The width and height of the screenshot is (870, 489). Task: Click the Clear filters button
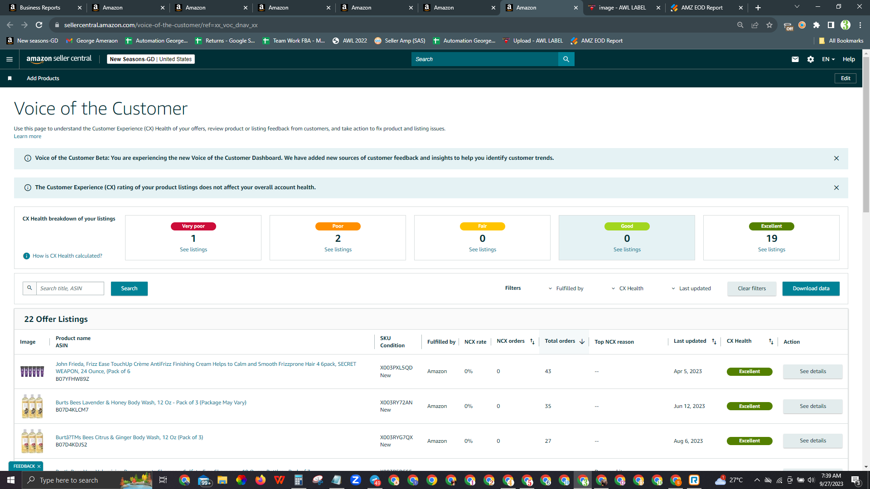752,289
